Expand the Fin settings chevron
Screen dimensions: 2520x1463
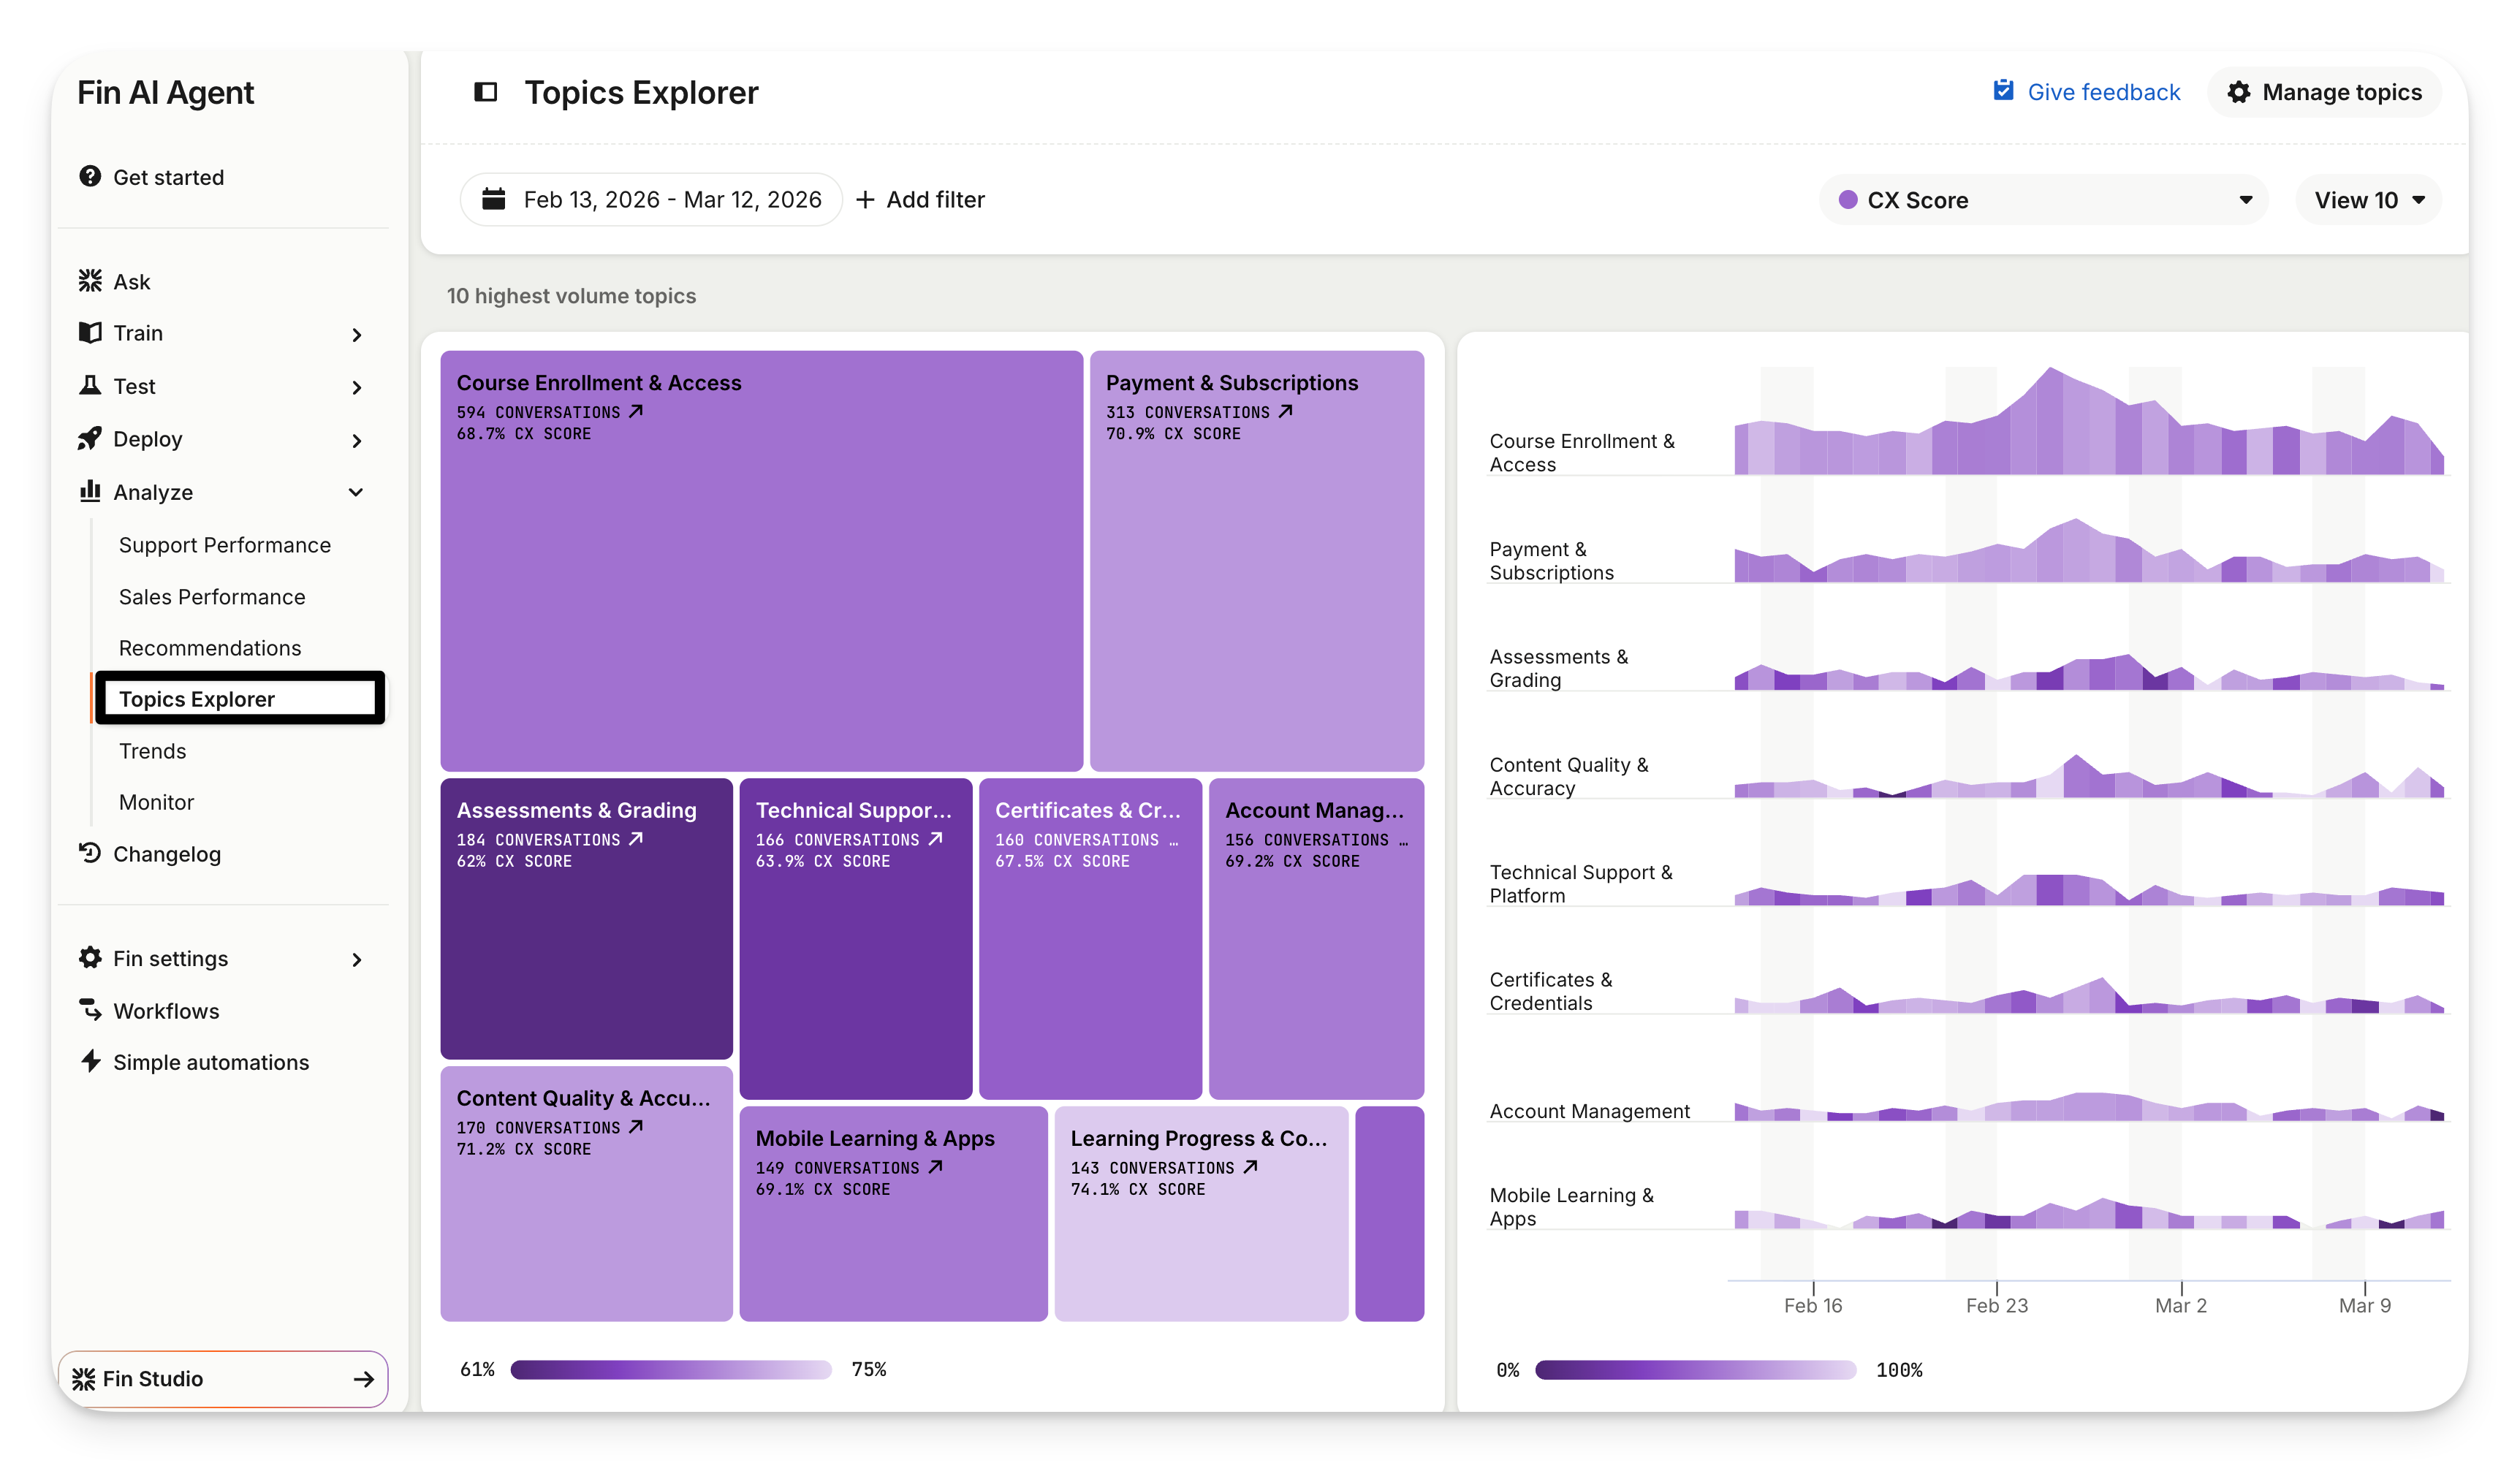[357, 960]
